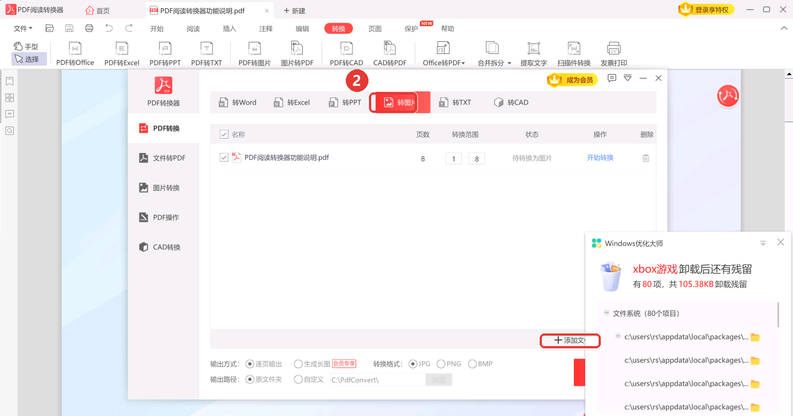Click the 开始转换 link for the PDF file
The width and height of the screenshot is (793, 416).
point(600,158)
